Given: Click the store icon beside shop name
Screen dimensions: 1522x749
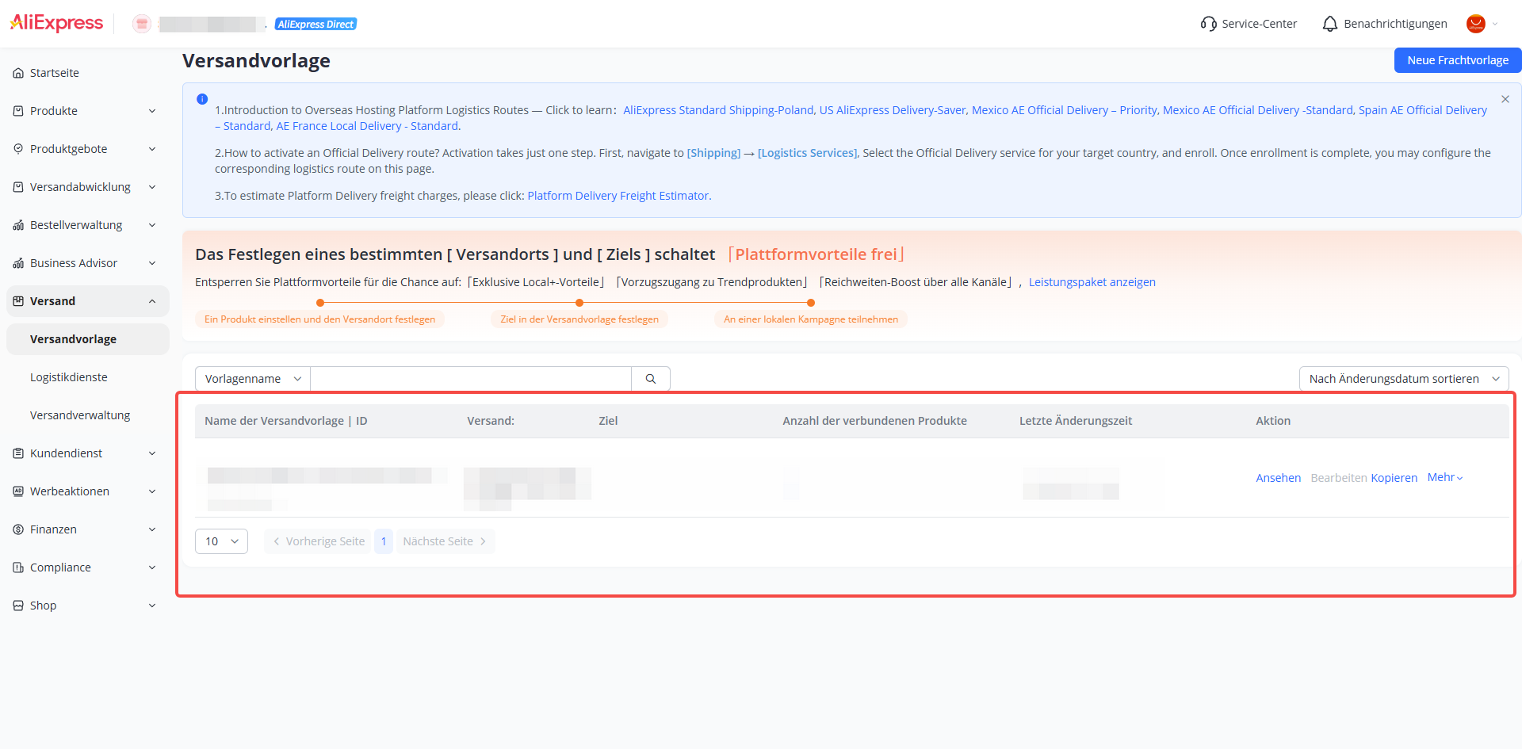Looking at the screenshot, I should [x=142, y=24].
